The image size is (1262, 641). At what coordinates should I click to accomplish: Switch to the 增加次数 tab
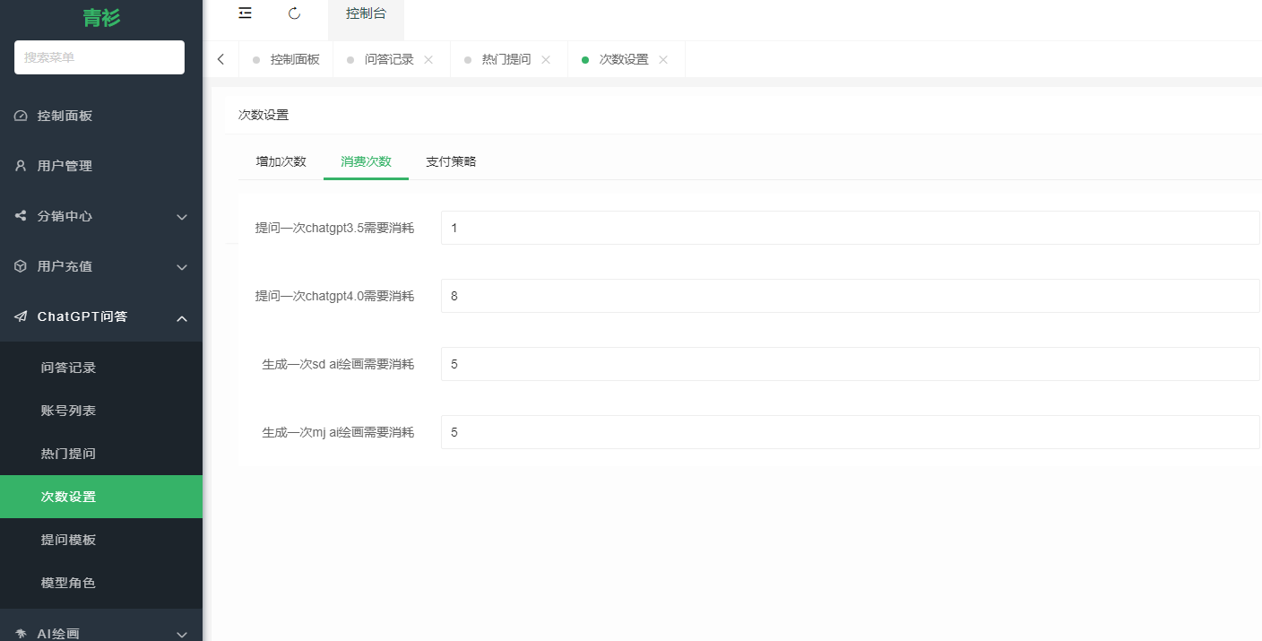281,161
